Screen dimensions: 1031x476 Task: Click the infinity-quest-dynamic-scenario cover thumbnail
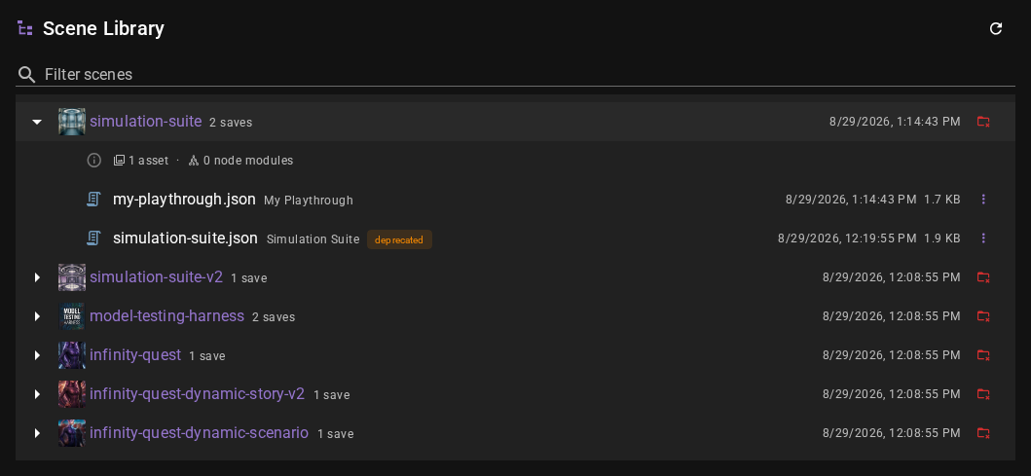coord(72,433)
